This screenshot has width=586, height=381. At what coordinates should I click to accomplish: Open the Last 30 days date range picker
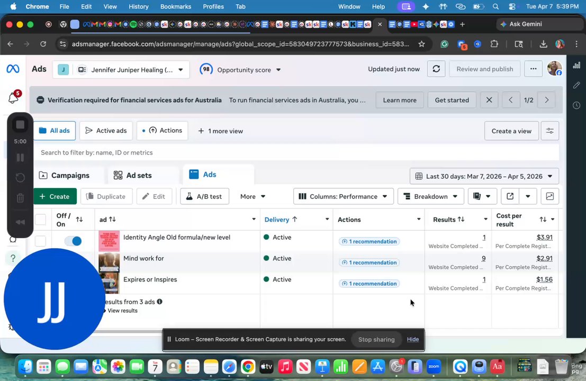484,176
